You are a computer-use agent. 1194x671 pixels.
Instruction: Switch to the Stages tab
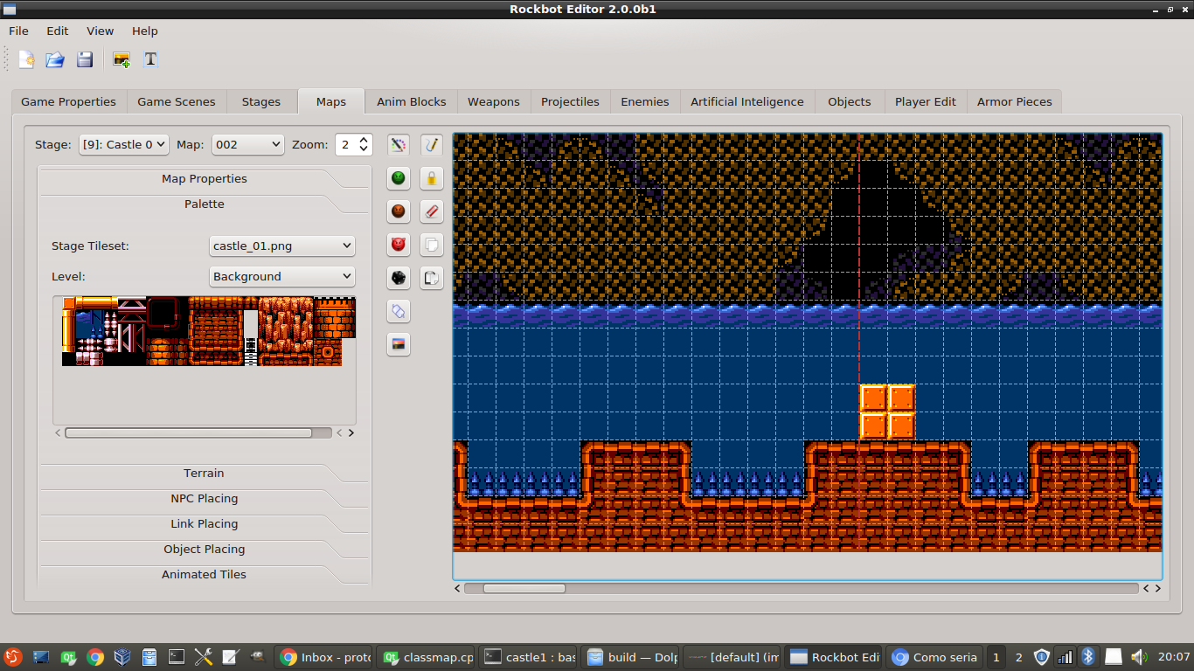point(261,101)
